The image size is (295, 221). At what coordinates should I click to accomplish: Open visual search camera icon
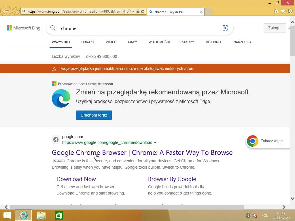[x=225, y=28]
